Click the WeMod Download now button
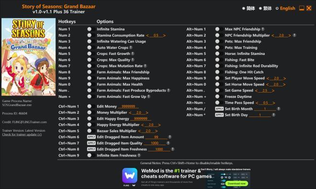 [237, 184]
